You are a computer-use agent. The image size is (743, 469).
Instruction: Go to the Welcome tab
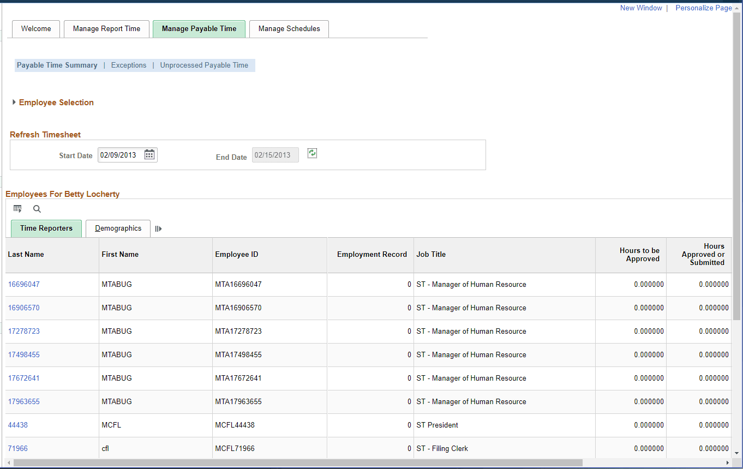pyautogui.click(x=35, y=28)
